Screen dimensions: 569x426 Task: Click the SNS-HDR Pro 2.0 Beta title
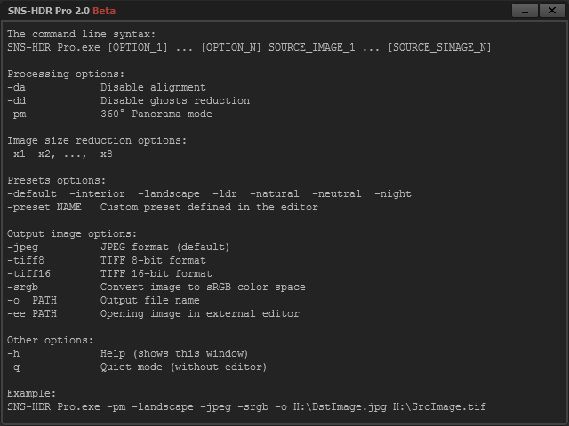(61, 11)
